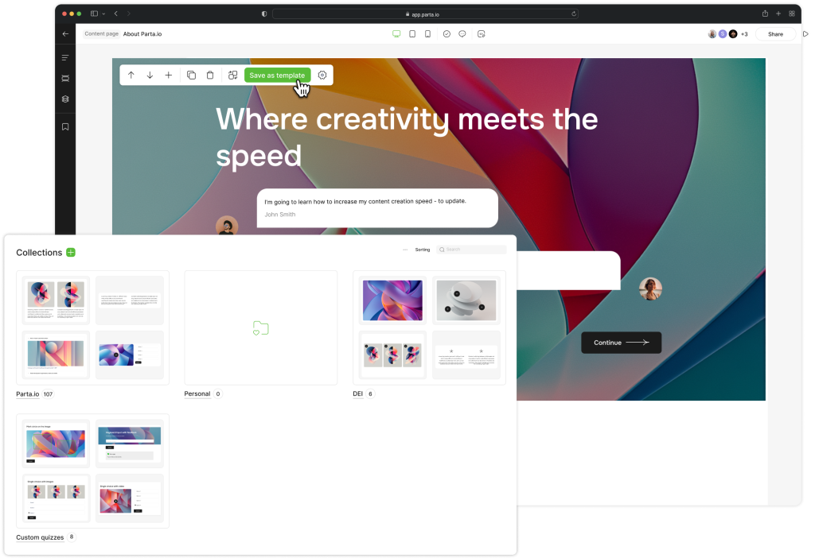Screen dimensions: 815x558
Task: Expand the +3 collaborators list
Action: pos(744,34)
